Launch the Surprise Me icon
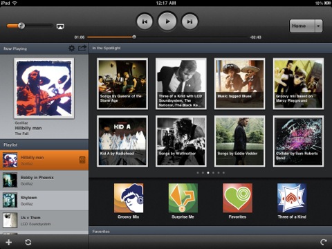 coord(183,198)
